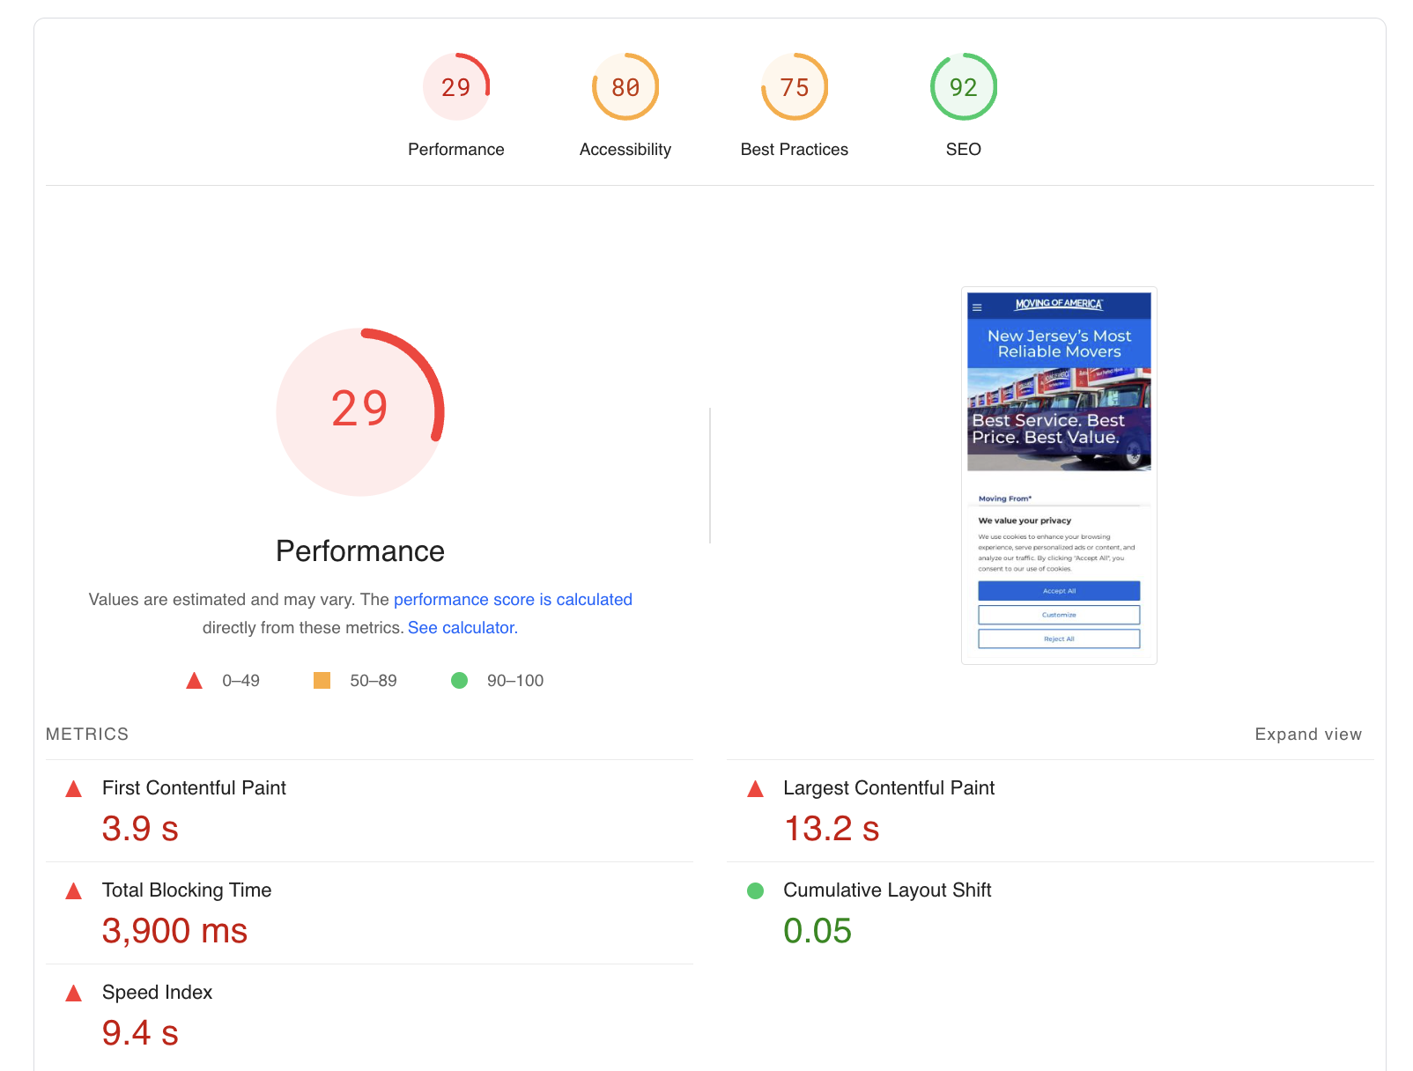Click Accept All button in the screenshot thumbnail
Viewport: 1413px width, 1071px height.
click(x=1059, y=591)
